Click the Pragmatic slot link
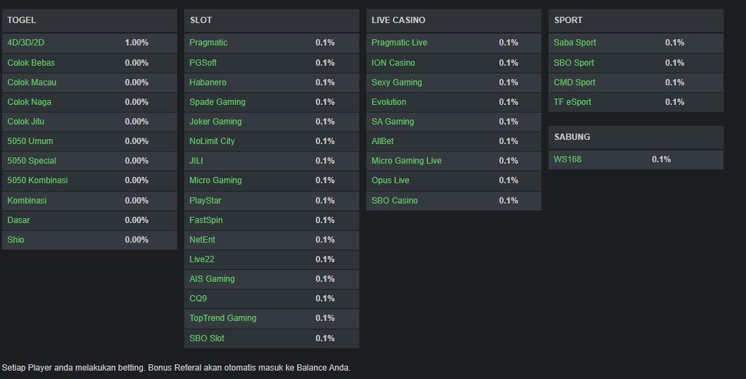 [x=208, y=43]
